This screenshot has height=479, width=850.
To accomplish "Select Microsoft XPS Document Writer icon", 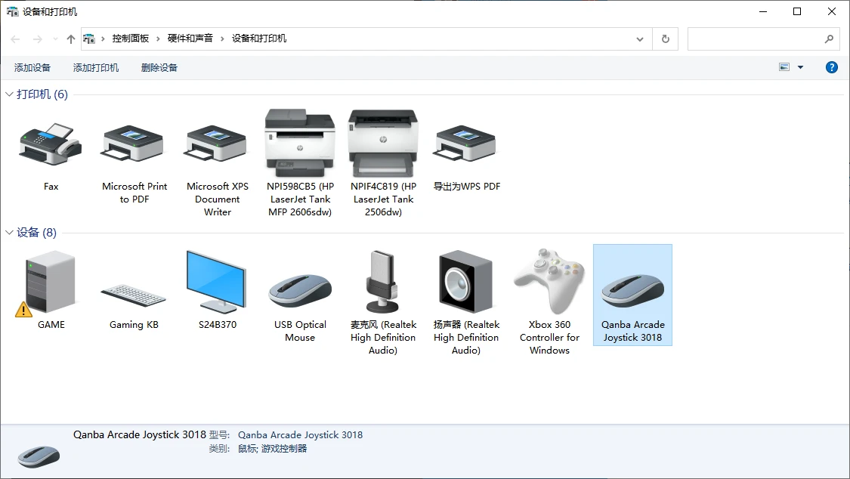I will point(216,144).
